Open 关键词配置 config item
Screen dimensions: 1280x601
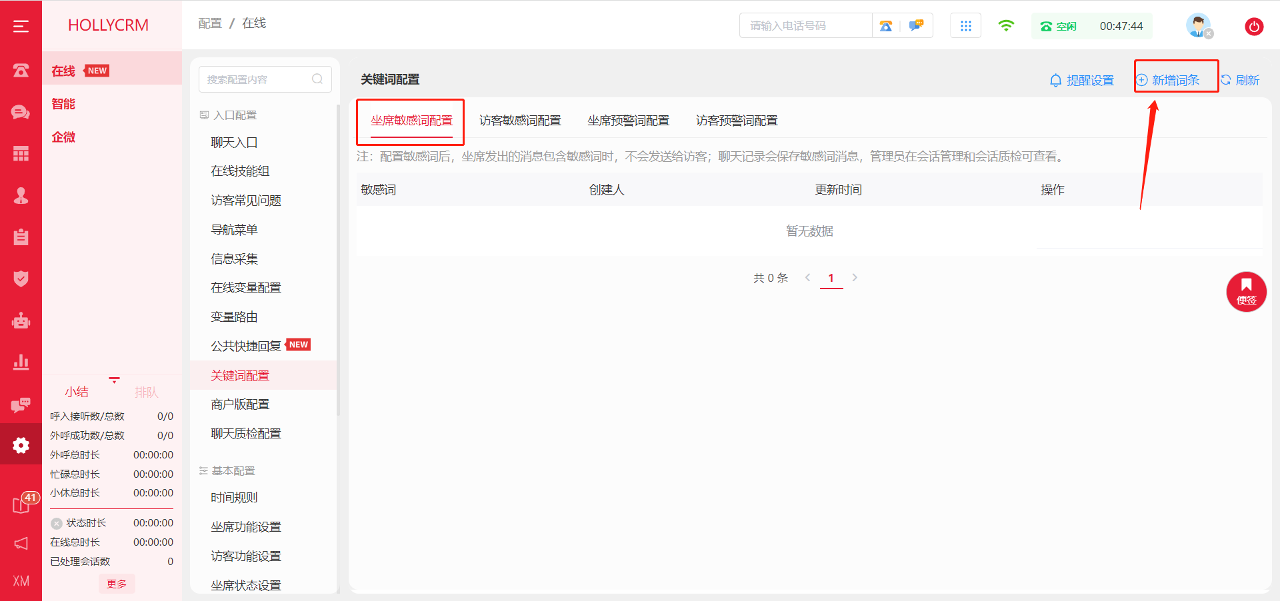[x=264, y=376]
